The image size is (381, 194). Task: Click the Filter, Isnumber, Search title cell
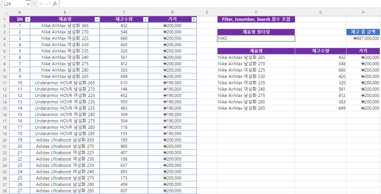pyautogui.click(x=256, y=19)
